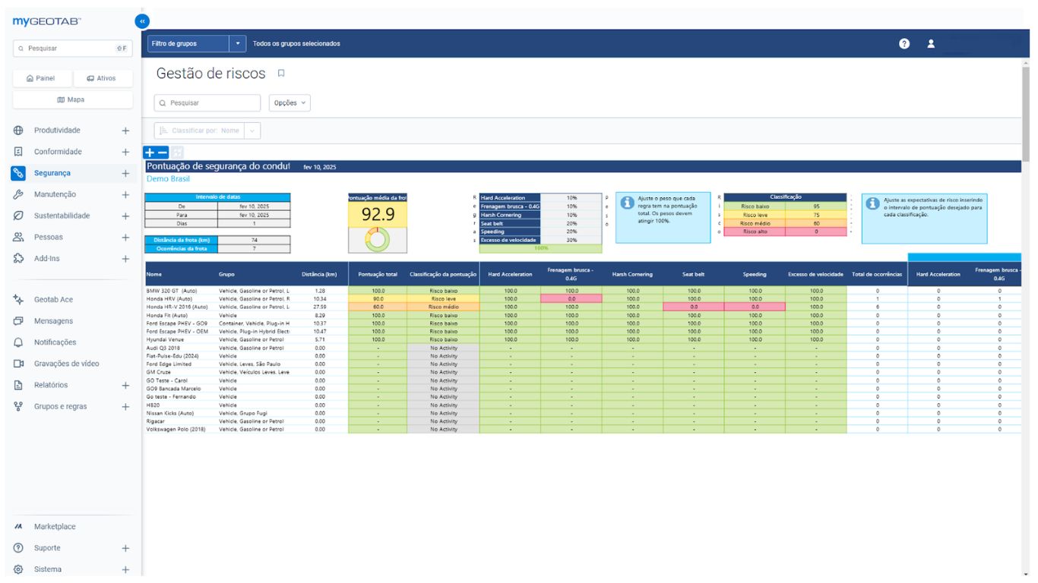Image resolution: width=1038 pixels, height=583 pixels.
Task: Bookmark the Gestão de riscos page
Action: coord(280,74)
